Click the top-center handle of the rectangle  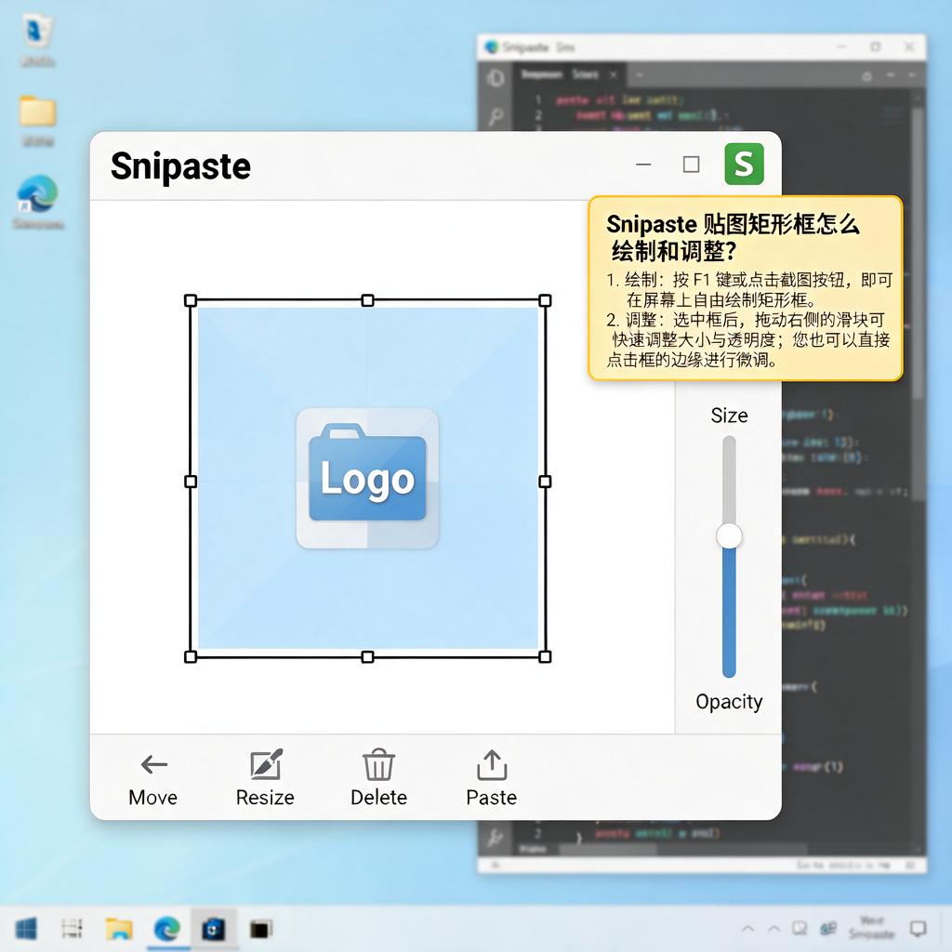click(368, 300)
